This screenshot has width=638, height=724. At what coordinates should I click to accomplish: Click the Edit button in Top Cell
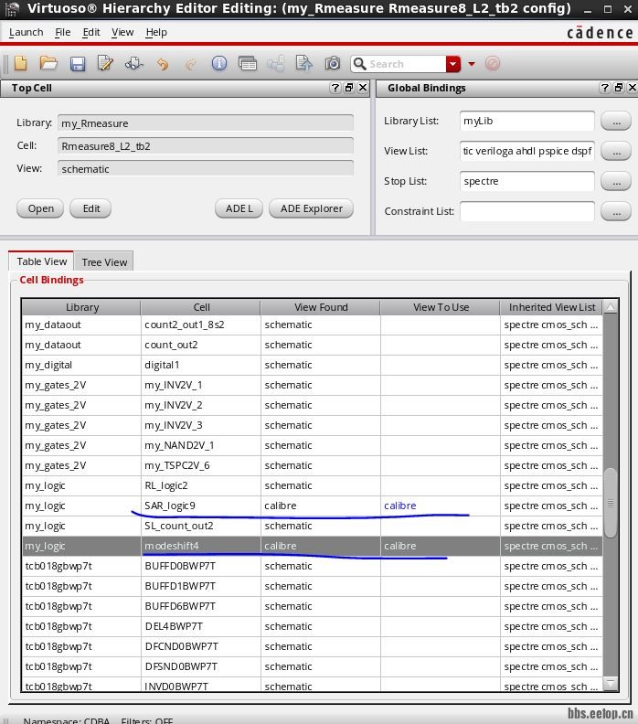click(x=90, y=208)
